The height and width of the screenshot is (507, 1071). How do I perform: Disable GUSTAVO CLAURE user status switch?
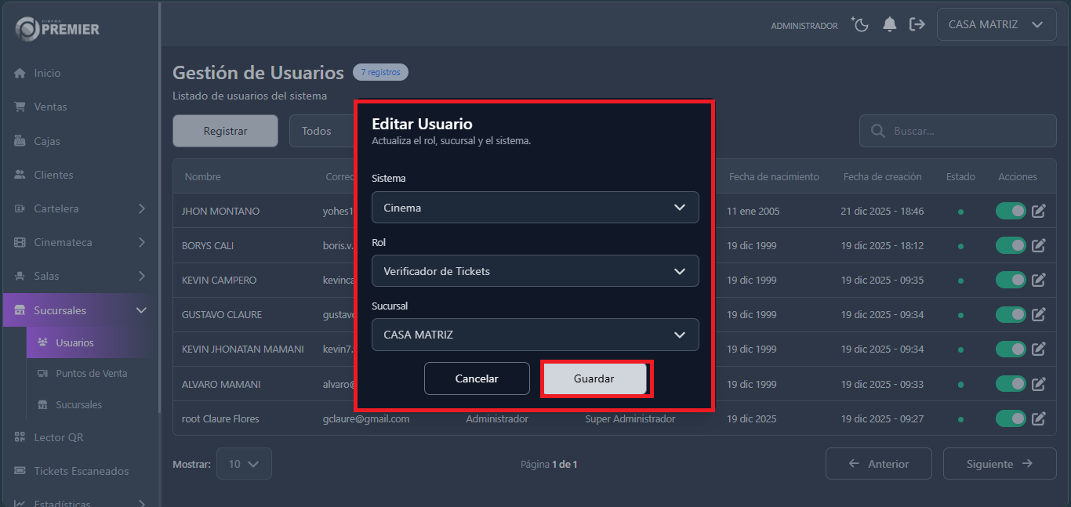click(x=1011, y=314)
